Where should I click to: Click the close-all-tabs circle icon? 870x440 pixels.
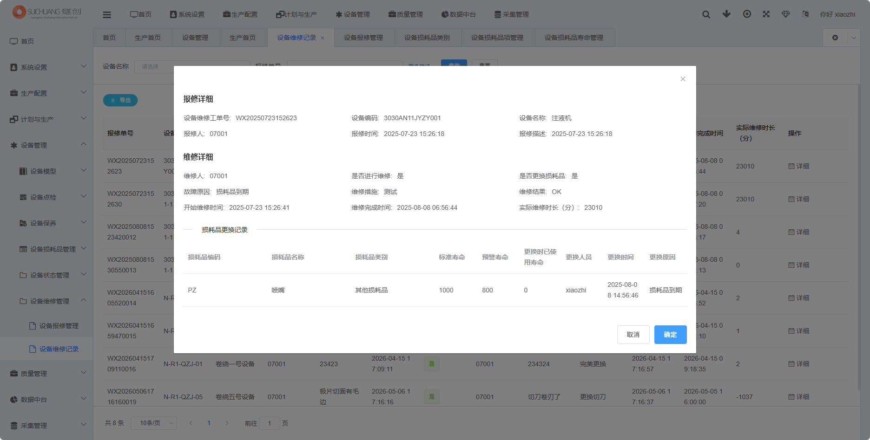[835, 38]
